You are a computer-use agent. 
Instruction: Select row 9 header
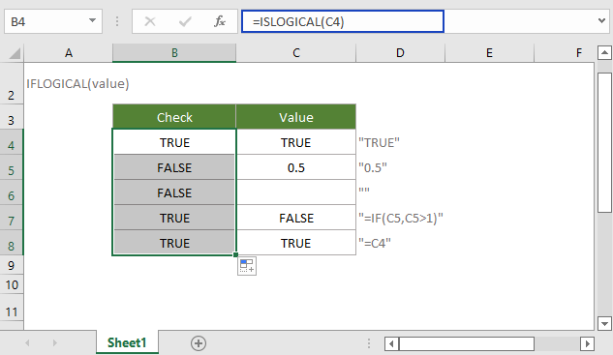point(12,265)
